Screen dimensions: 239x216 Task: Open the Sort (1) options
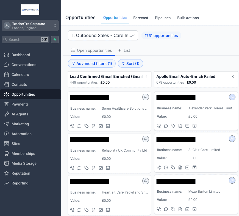tap(130, 64)
